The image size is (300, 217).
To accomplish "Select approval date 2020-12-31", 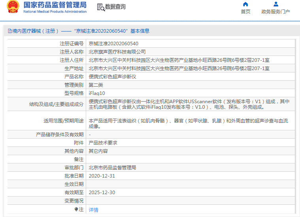I will 102,176.
